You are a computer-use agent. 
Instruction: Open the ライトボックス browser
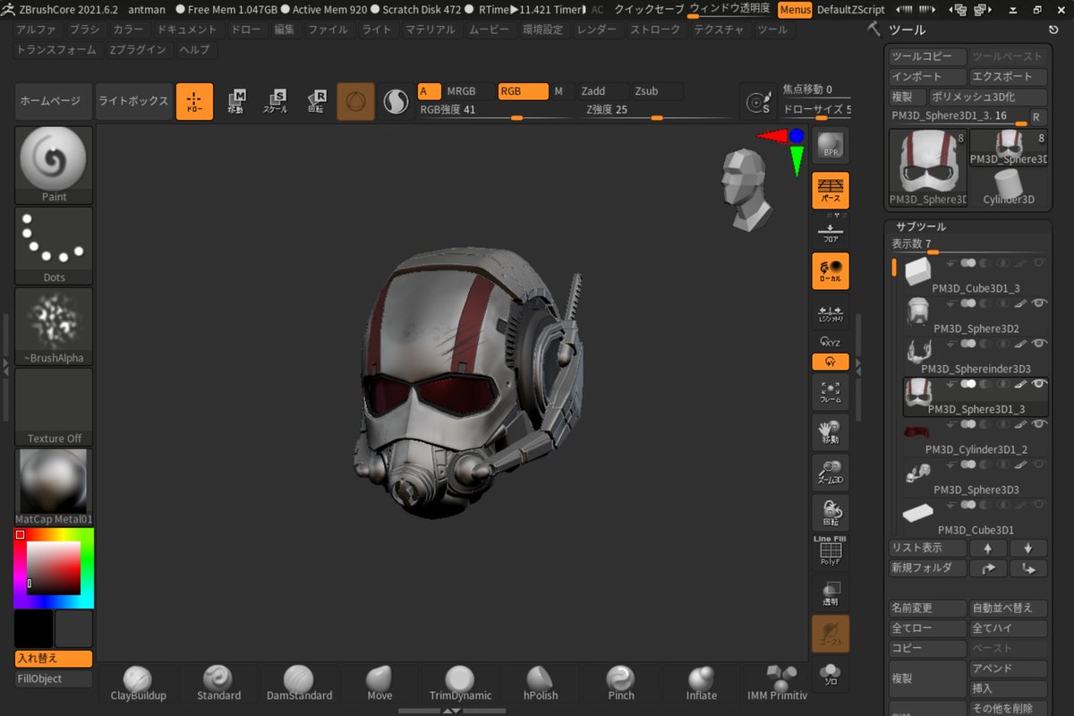133,101
